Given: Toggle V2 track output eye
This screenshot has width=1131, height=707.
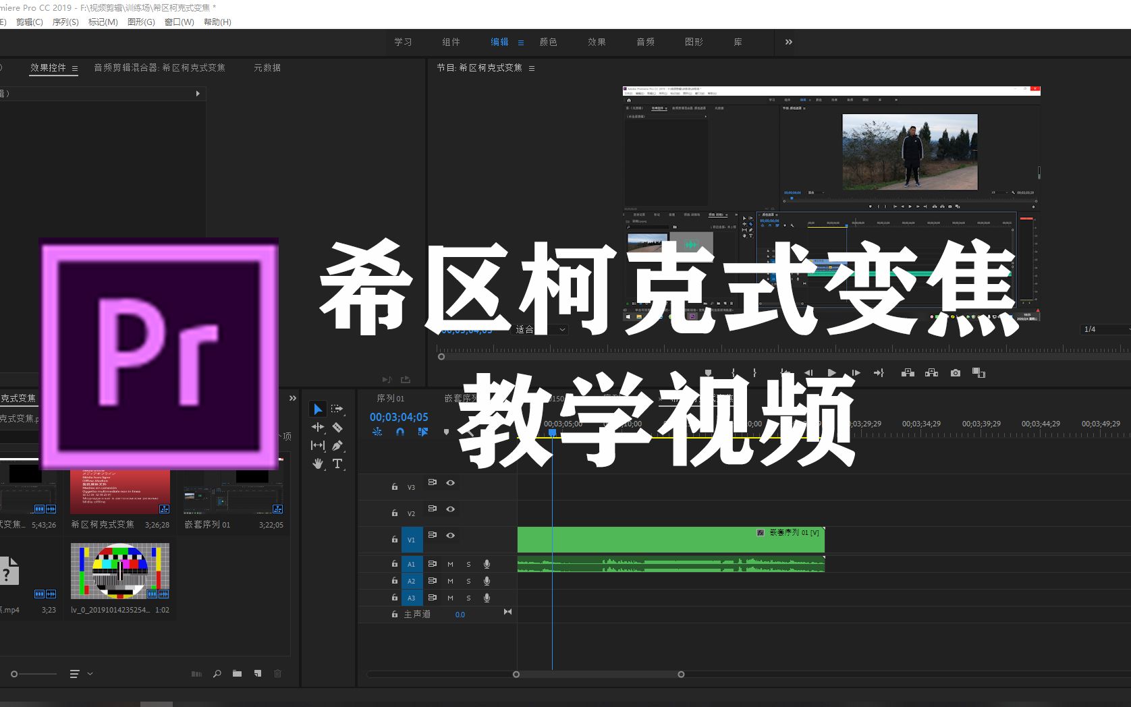Looking at the screenshot, I should tap(450, 509).
